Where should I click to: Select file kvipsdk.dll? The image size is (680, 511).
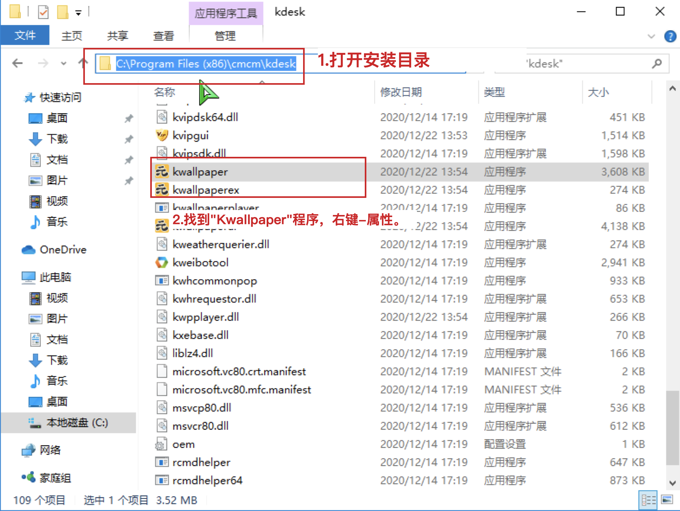pos(199,153)
